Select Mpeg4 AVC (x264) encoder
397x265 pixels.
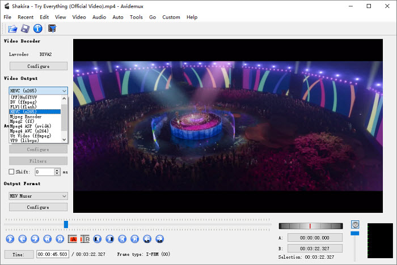(35, 131)
